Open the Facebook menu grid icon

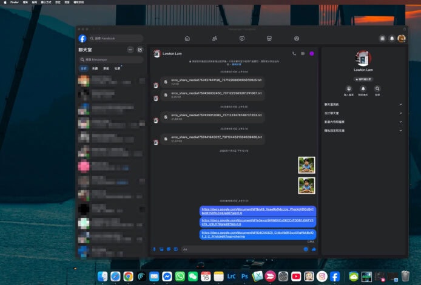tap(382, 38)
